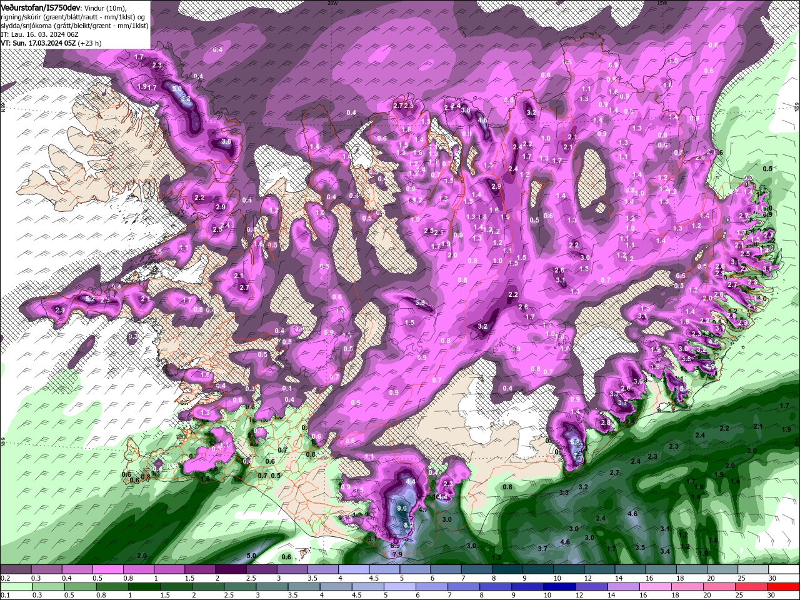This screenshot has height=600, width=800.
Task: Click the snow legend swatch starting at 1.5
Action: (199, 569)
